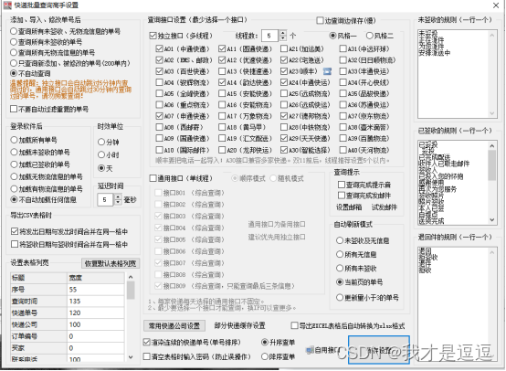This screenshot has height=371, width=506.
Task: Set time unit to 分钟
Action: 101,142
